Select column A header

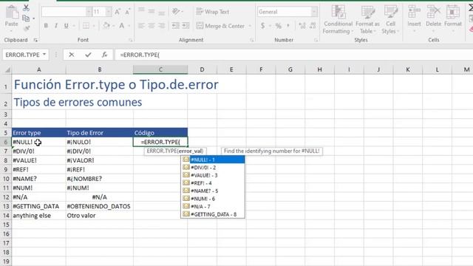pos(39,69)
